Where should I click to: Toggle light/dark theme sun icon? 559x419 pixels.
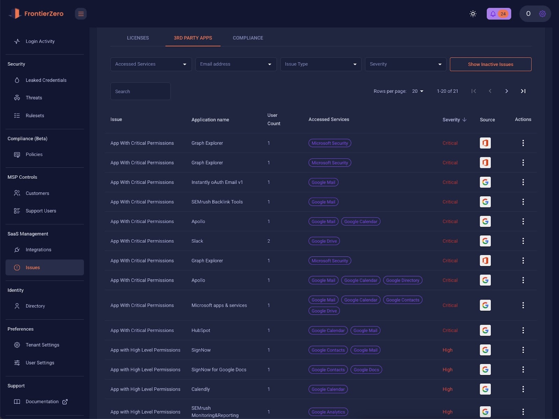(473, 14)
